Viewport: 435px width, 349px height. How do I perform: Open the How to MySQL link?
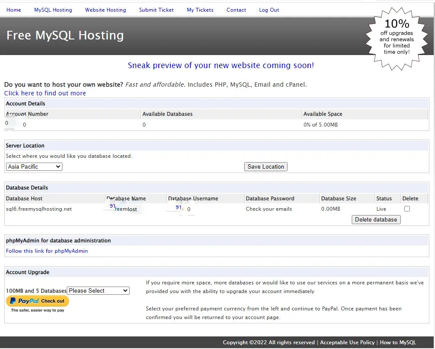(397, 342)
